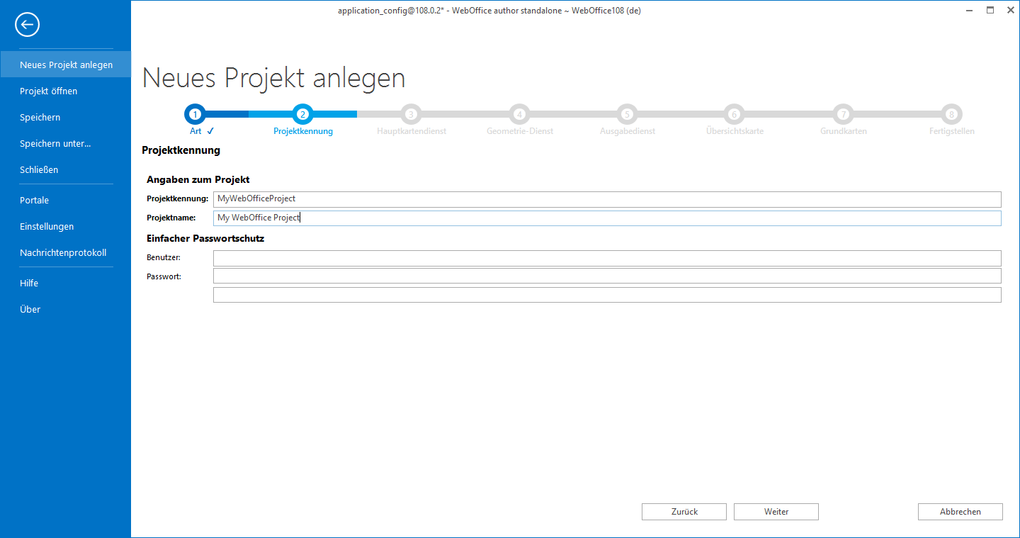Click wizard step 8 Fertigstellen circle
This screenshot has width=1020, height=538.
(951, 114)
